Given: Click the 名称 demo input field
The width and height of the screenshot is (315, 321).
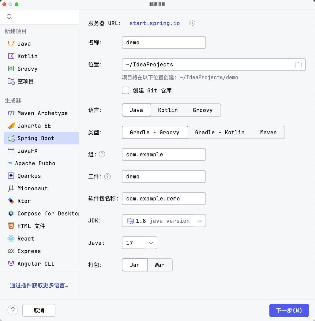Looking at the screenshot, I should (x=164, y=43).
